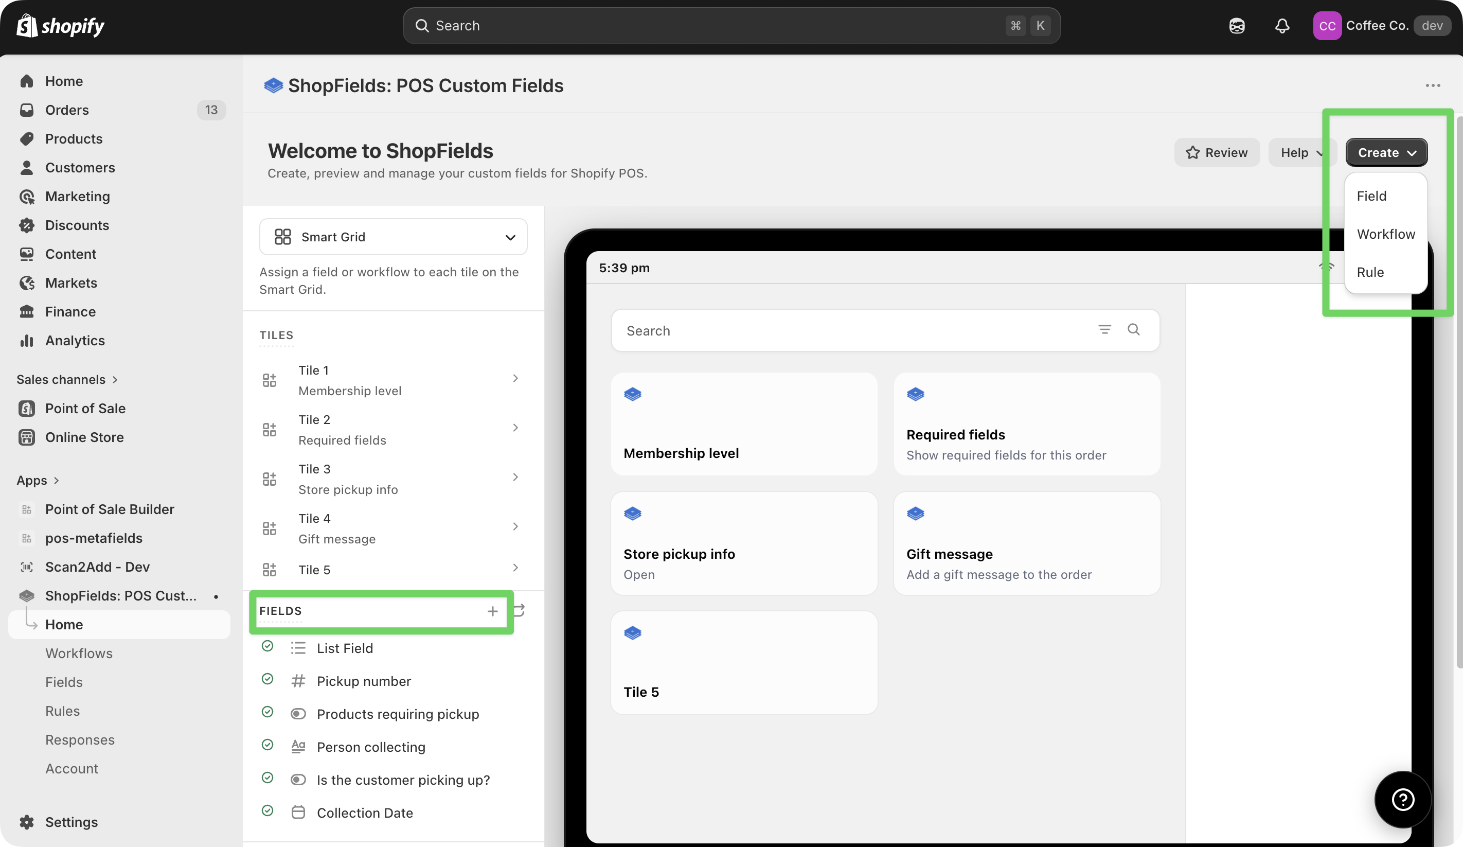Viewport: 1463px width, 847px height.
Task: Click the Shopify logo
Action: pyautogui.click(x=61, y=26)
